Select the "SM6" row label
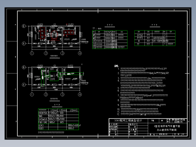This screenshot has width=196, height=147. pyautogui.click(x=40, y=116)
